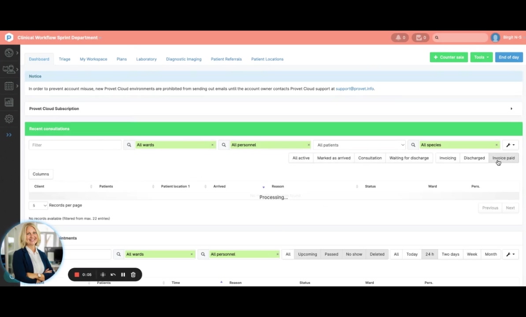526x317 pixels.
Task: Open clients and patients sidebar icon
Action: pyautogui.click(x=9, y=70)
